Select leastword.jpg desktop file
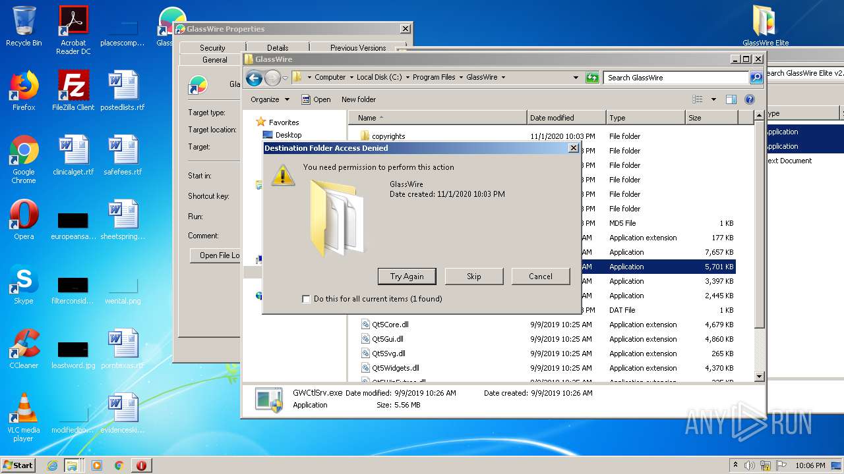The width and height of the screenshot is (844, 474). click(x=73, y=354)
